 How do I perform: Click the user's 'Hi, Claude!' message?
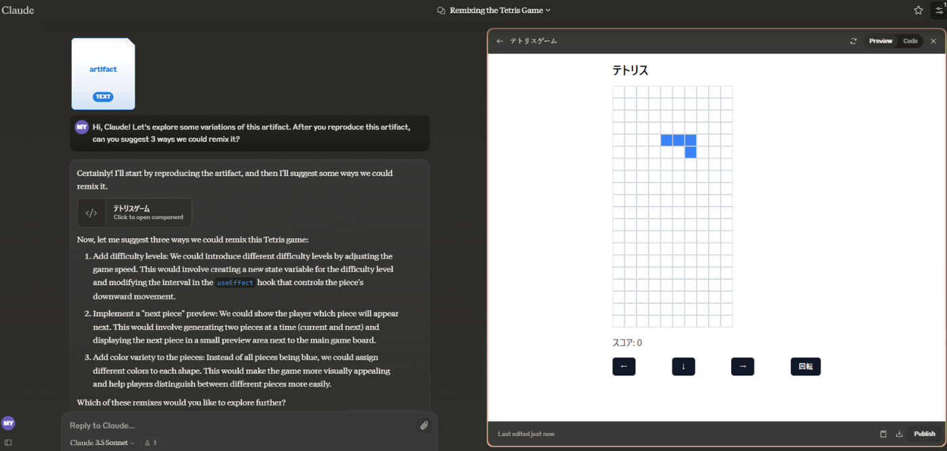pos(251,133)
